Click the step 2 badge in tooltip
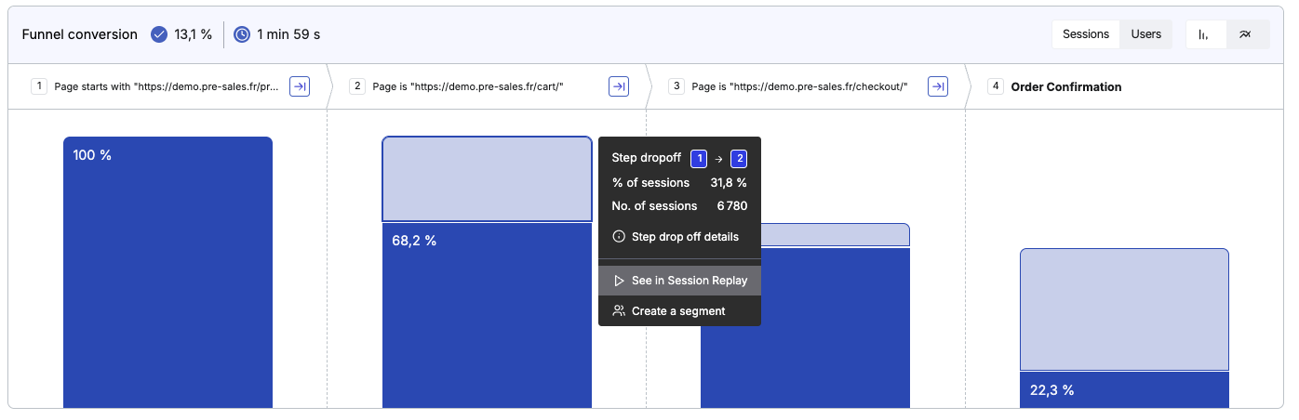 click(x=739, y=158)
